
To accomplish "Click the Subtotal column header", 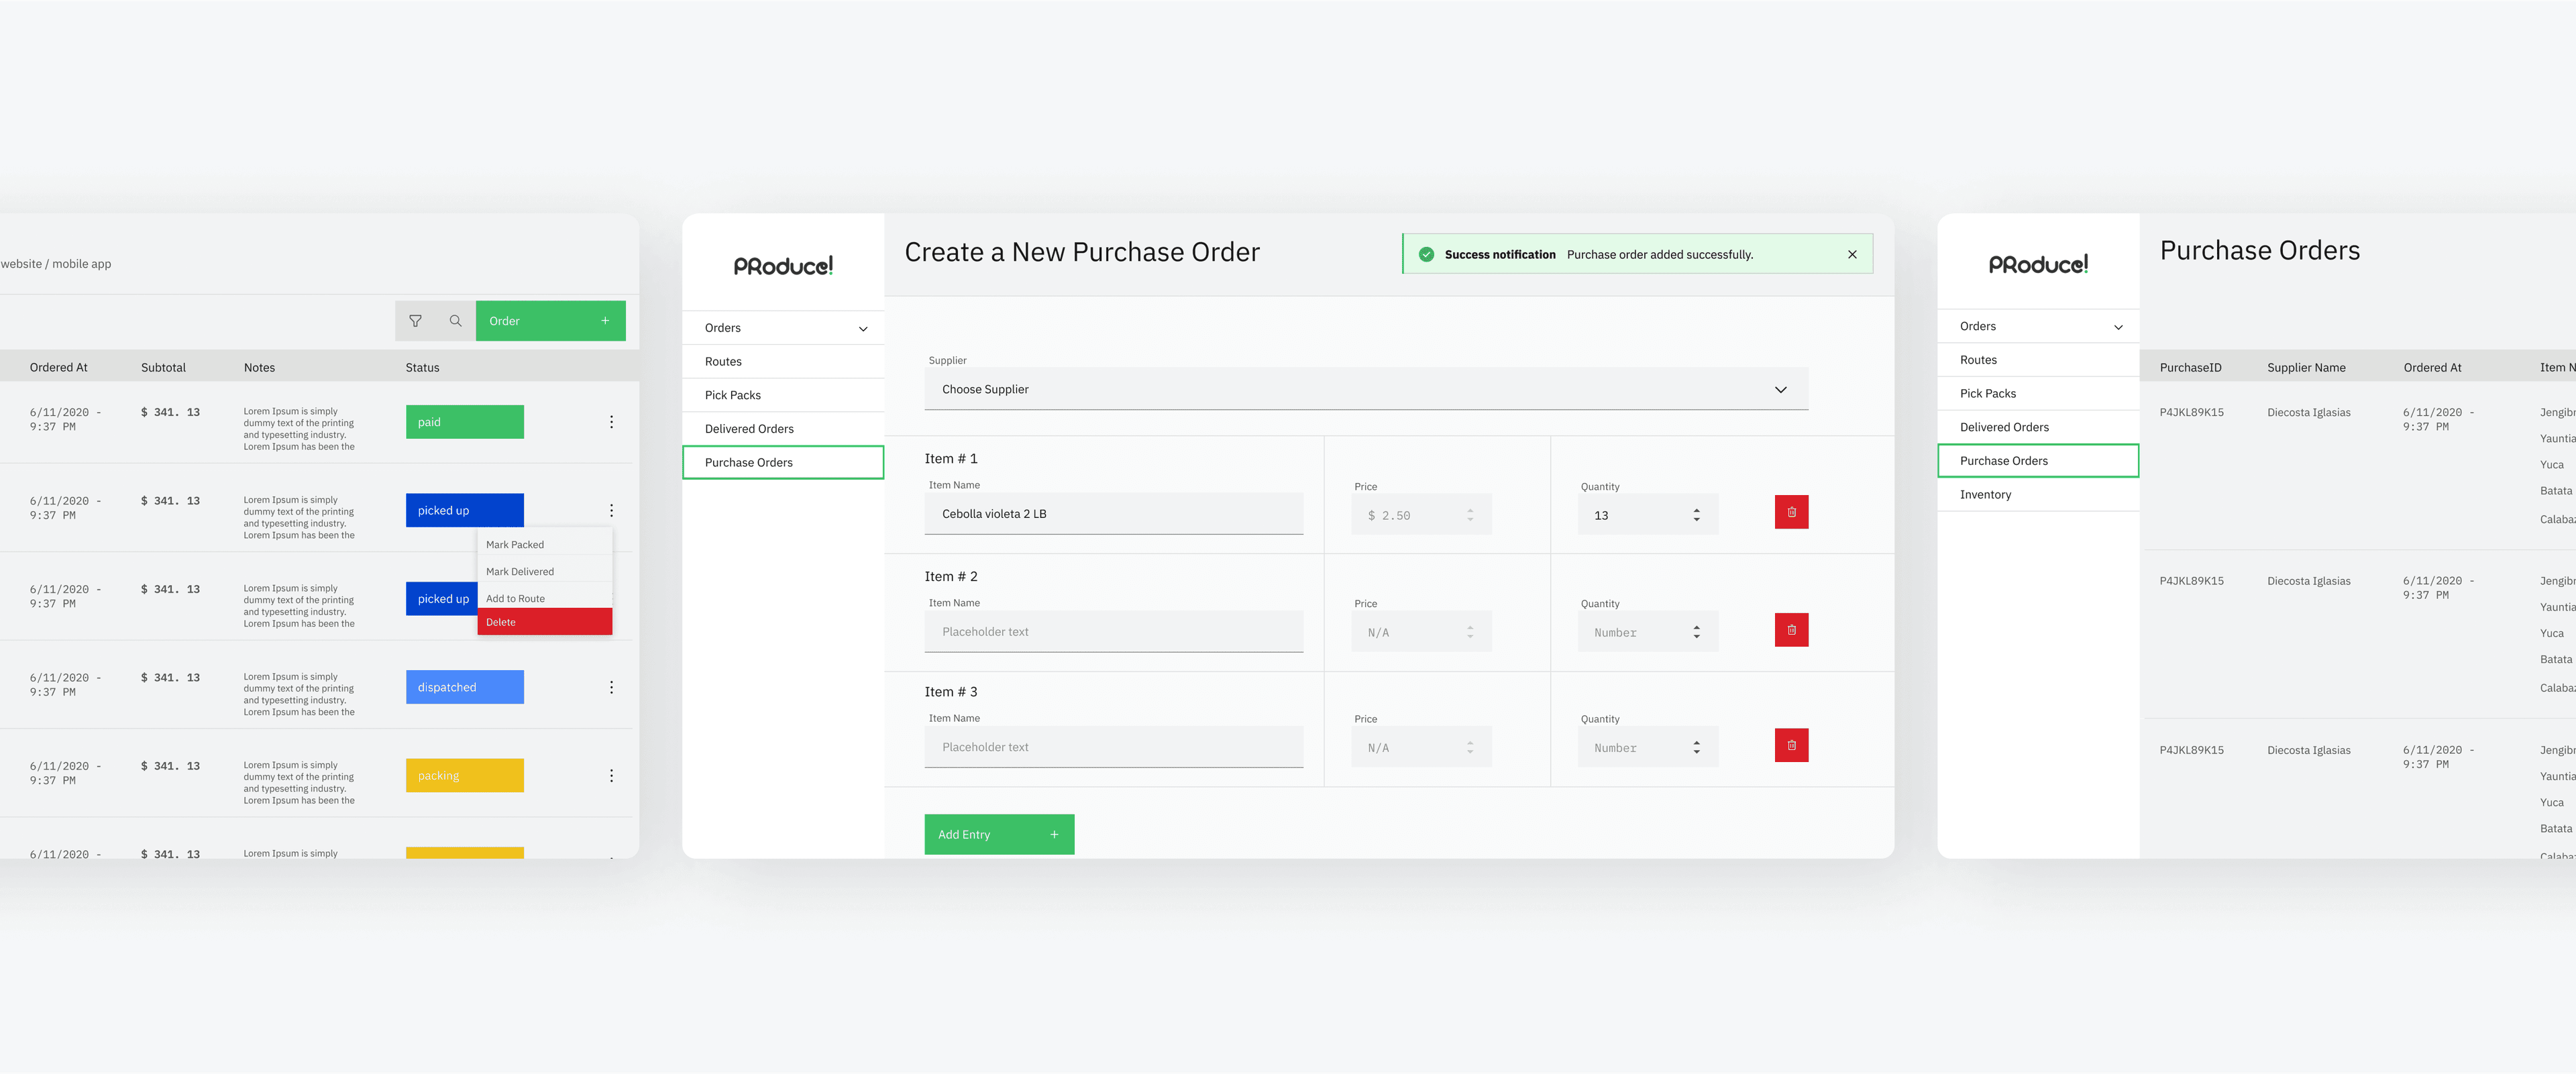I will point(163,368).
